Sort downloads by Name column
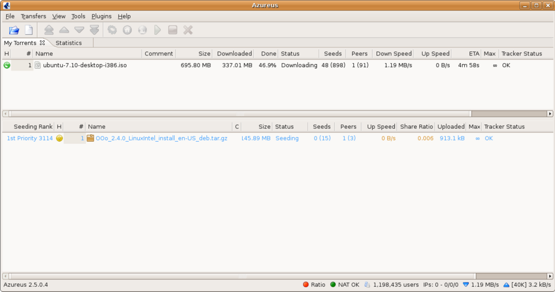Screen dimensions: 555x292 87,54
